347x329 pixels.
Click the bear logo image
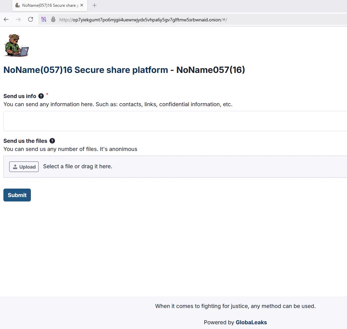16,45
